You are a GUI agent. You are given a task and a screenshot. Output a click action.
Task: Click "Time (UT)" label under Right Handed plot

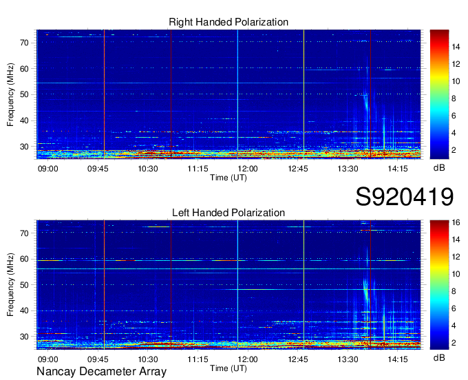coord(228,178)
